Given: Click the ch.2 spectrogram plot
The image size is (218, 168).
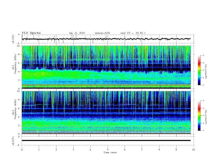Looking at the screenshot, I should coord(106,113).
